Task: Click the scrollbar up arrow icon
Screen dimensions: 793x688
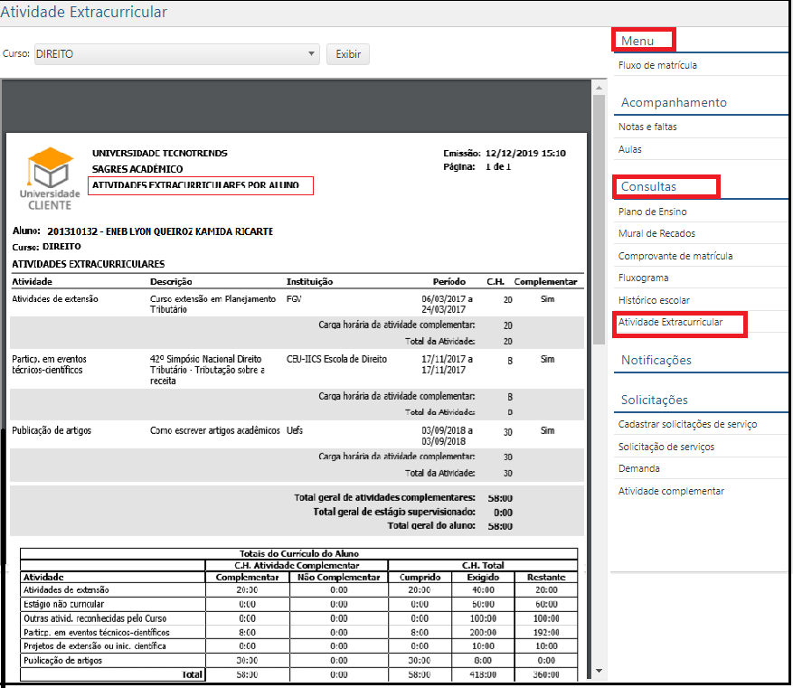Action: 597,87
